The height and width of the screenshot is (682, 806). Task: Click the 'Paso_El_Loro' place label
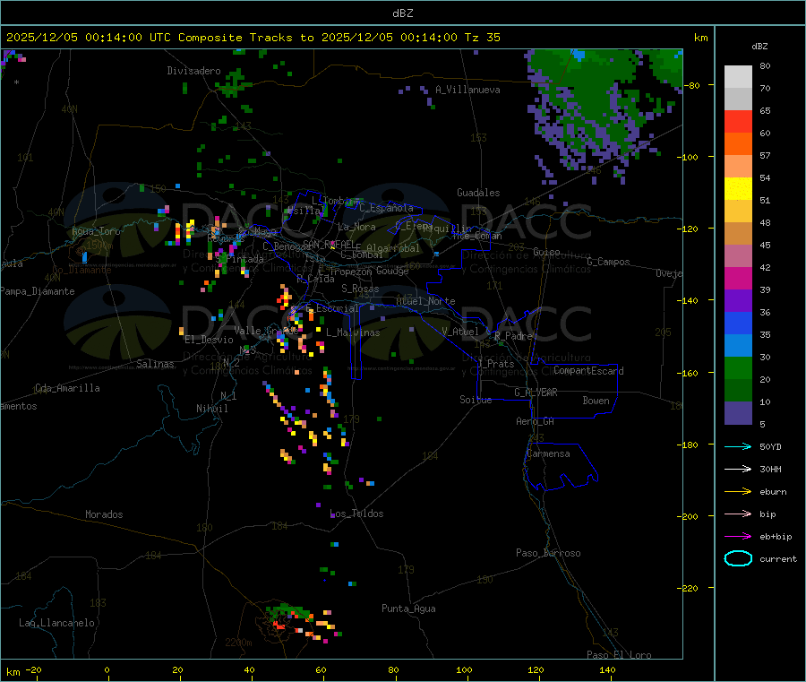point(619,655)
